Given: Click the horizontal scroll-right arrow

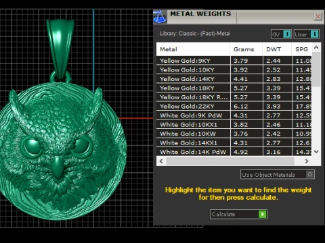Looking at the screenshot, I should (307, 161).
